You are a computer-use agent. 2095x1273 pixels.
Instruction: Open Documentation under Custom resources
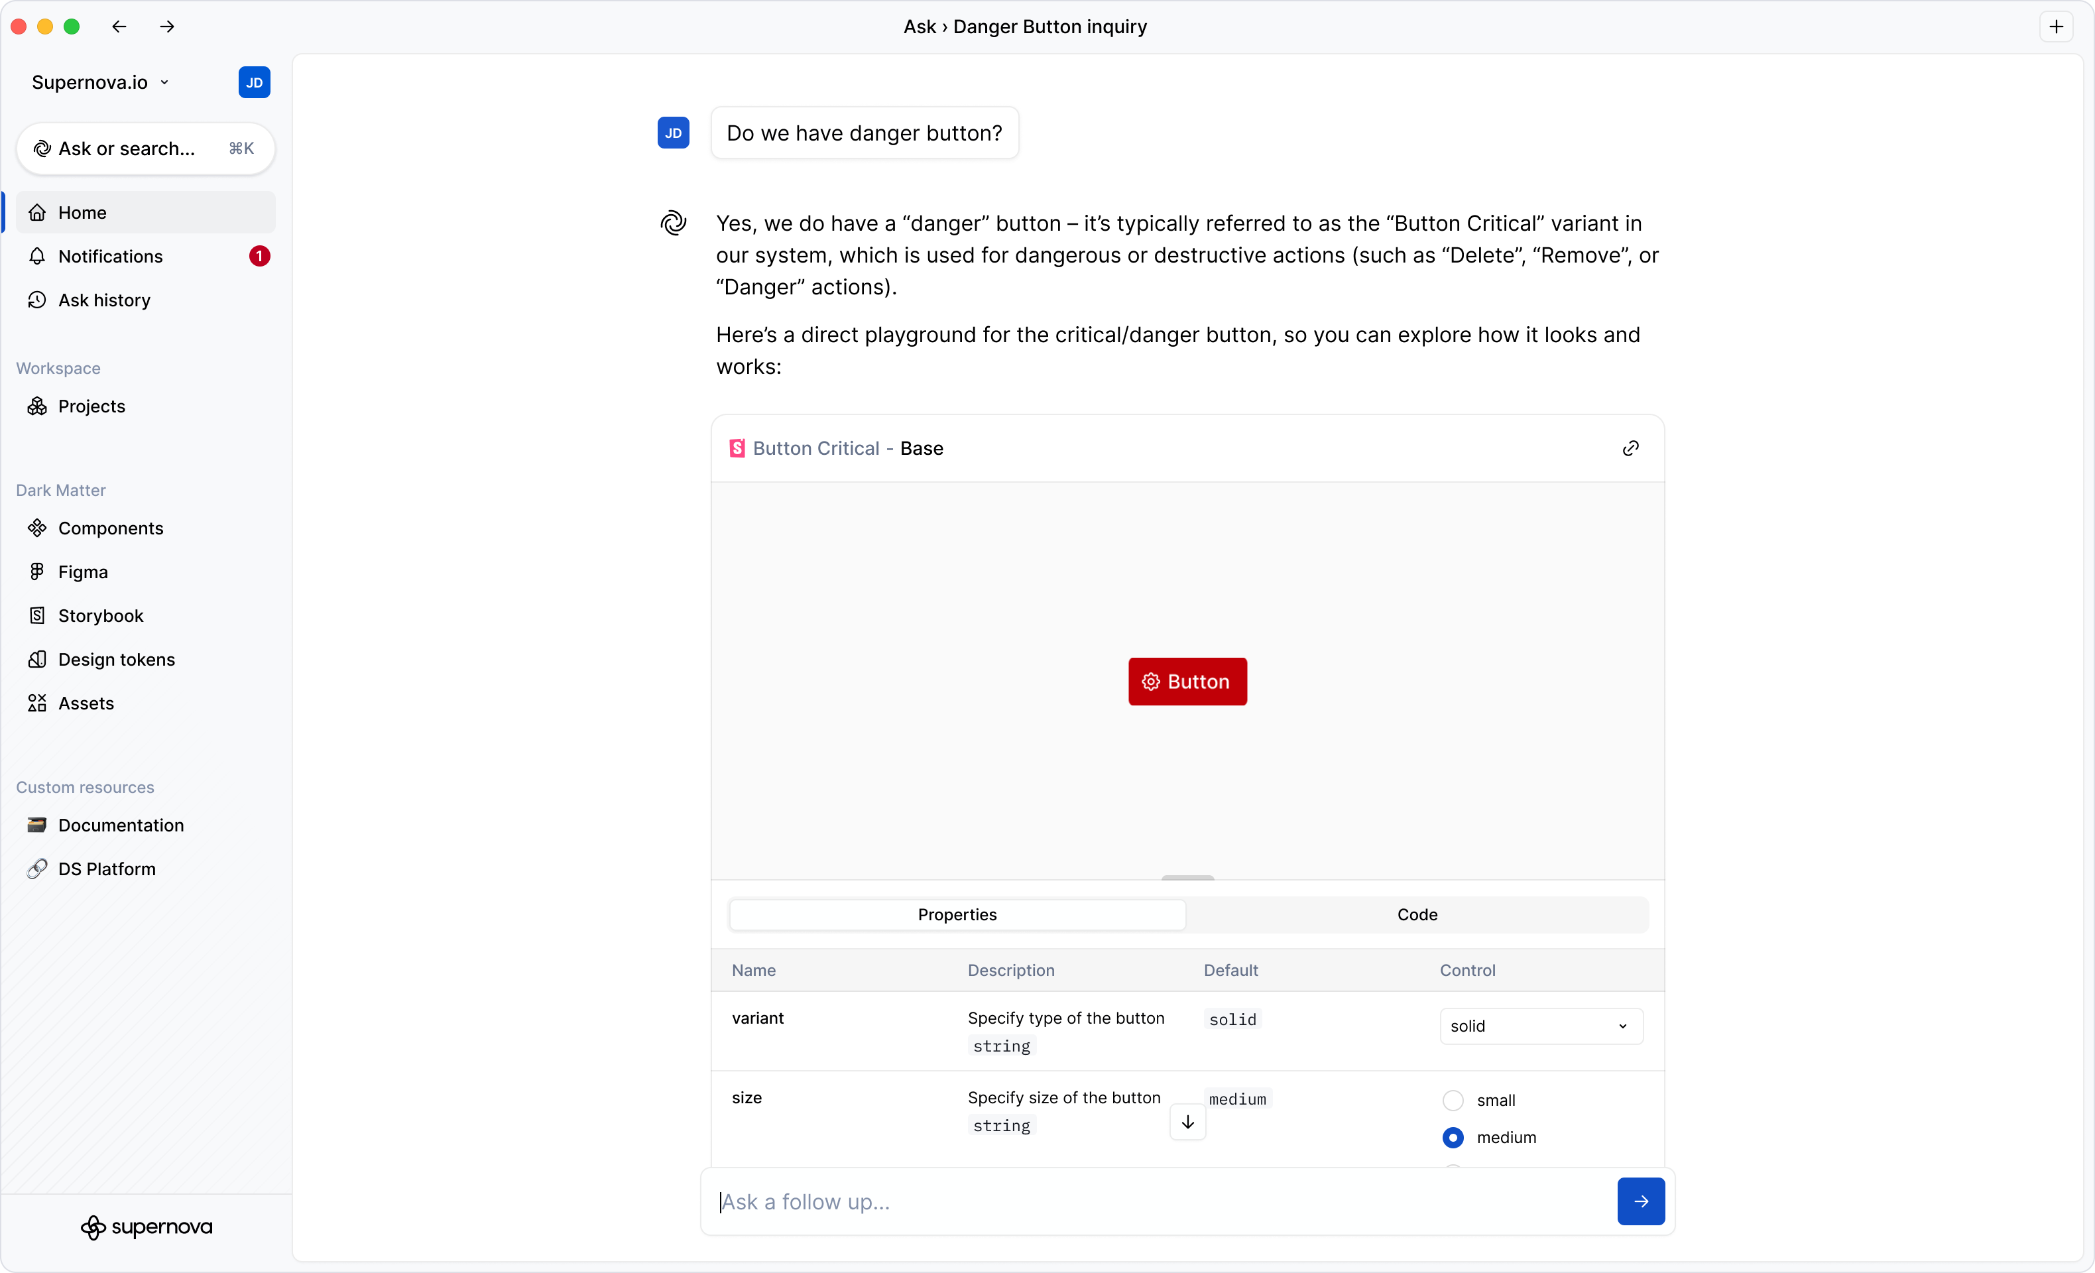pos(121,825)
